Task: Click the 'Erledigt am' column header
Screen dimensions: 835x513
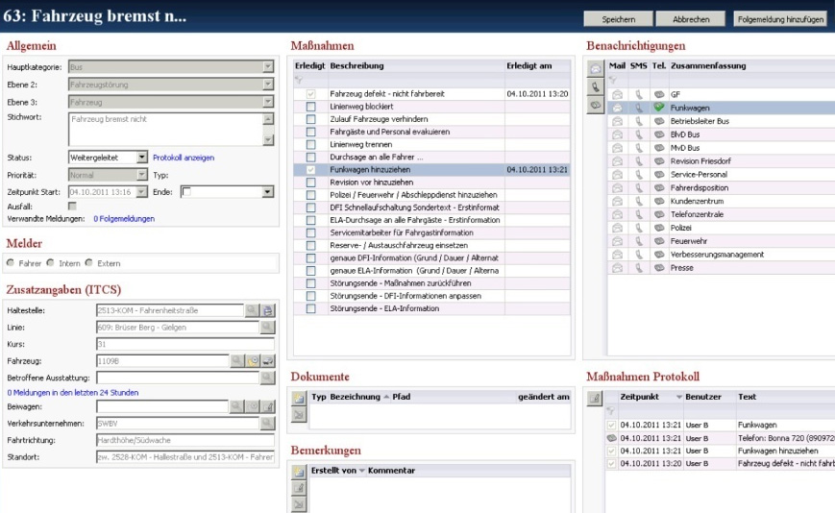Action: pos(537,66)
